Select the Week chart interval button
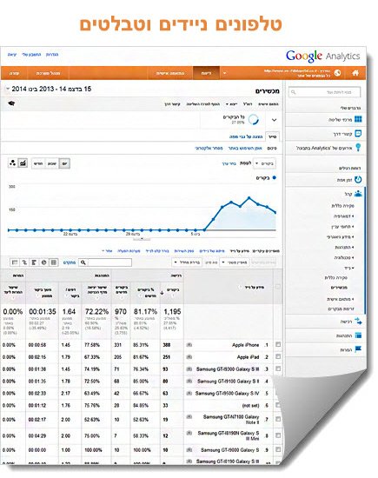378x478 pixels. click(52, 163)
